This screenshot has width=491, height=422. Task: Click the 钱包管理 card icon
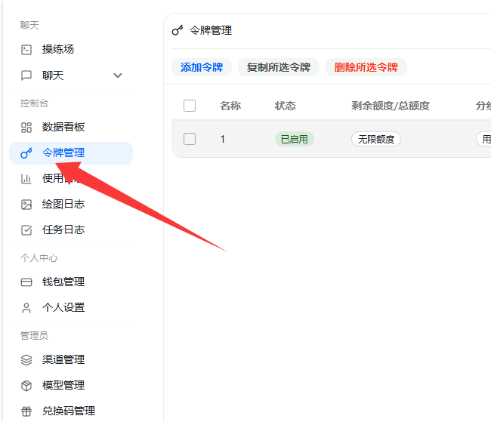pyautogui.click(x=26, y=282)
